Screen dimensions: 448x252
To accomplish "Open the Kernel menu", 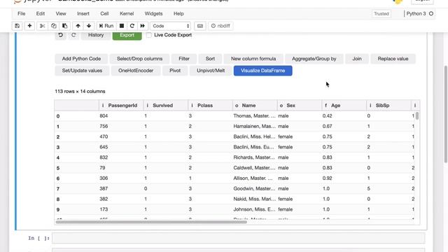I will [x=127, y=14].
